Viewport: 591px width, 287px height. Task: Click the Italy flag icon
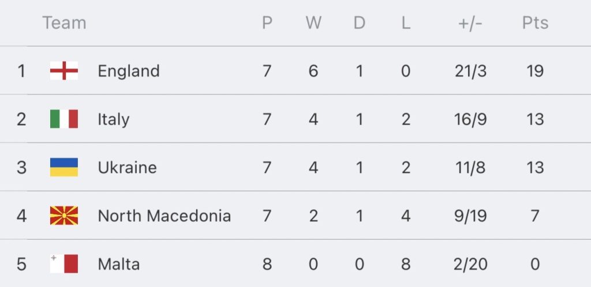coord(64,119)
